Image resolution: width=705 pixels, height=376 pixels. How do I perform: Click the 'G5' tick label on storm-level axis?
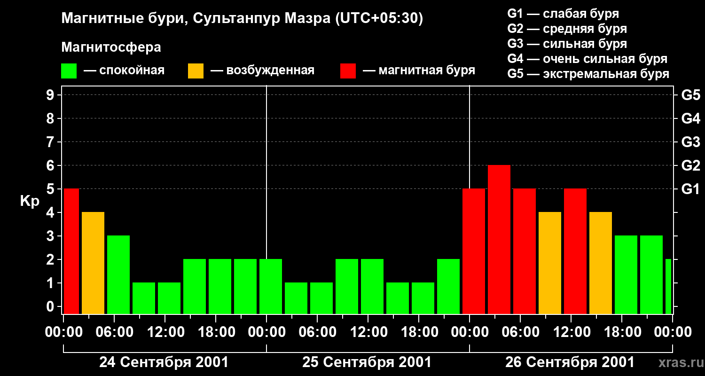pyautogui.click(x=691, y=95)
